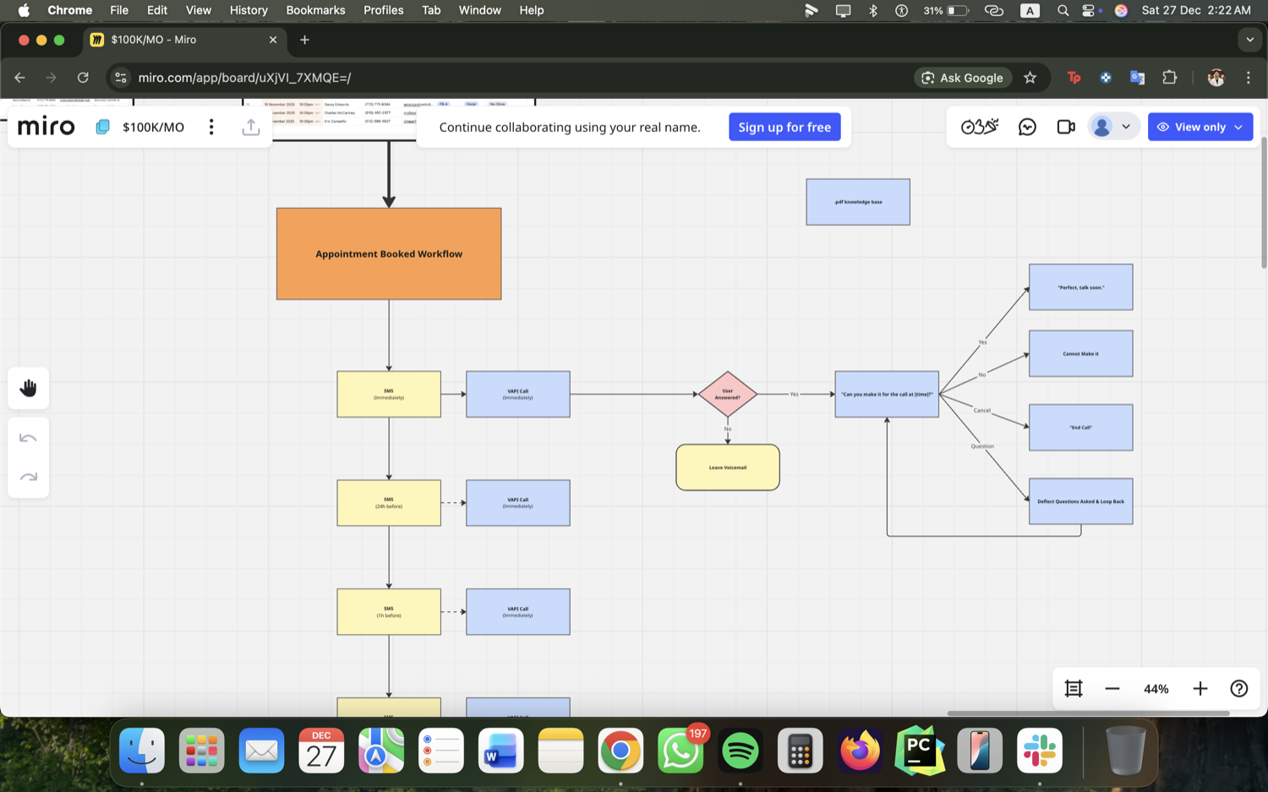Viewport: 1268px width, 792px height.
Task: Click the horizontal scrollbar at bottom
Action: (x=1088, y=713)
